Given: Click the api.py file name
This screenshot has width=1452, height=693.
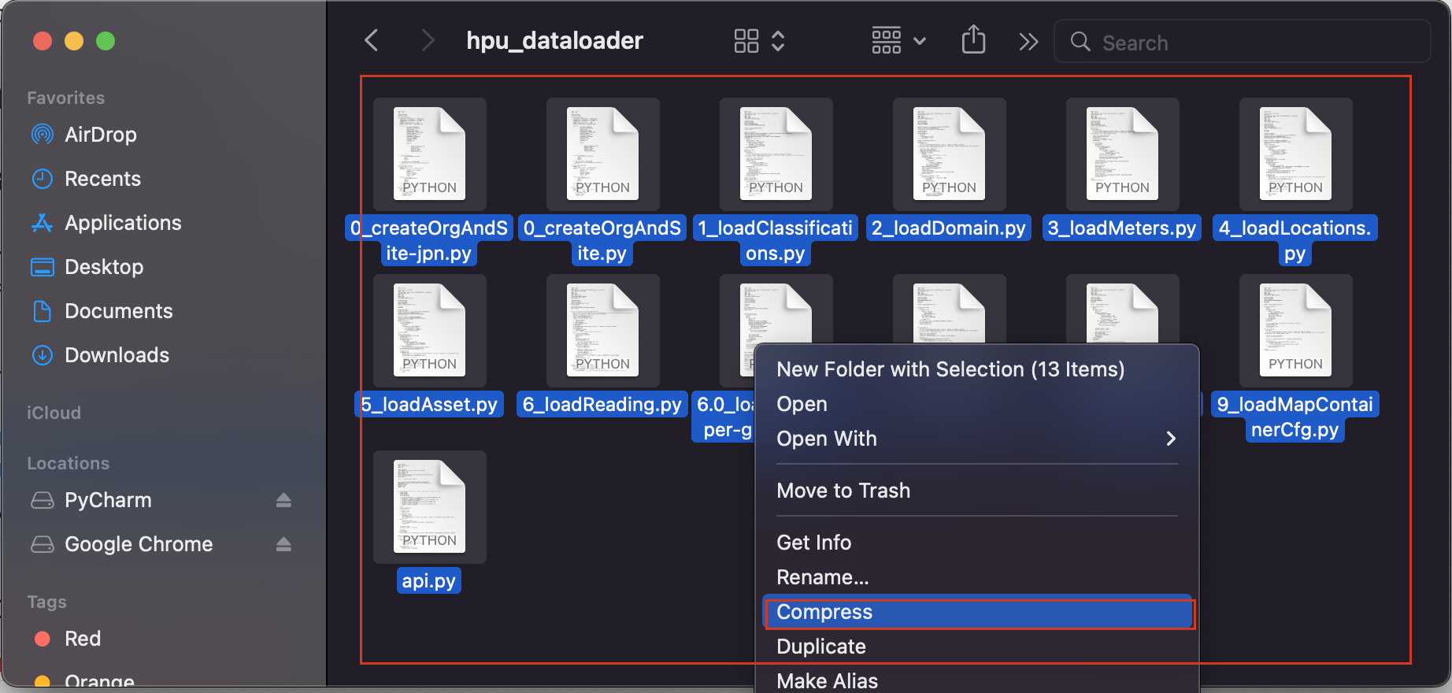Looking at the screenshot, I should tap(429, 581).
